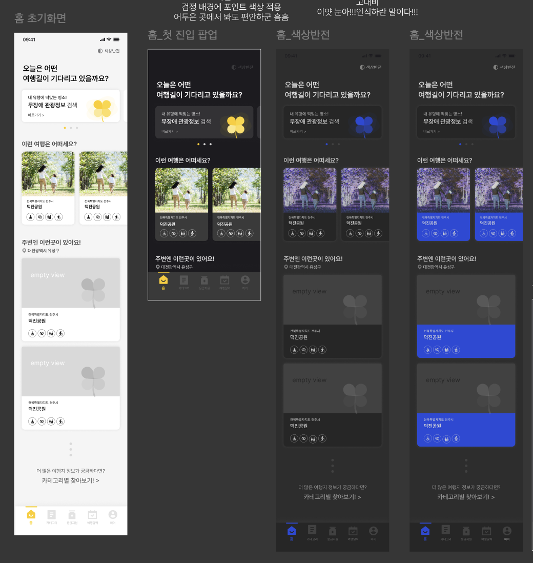Click vertical three-dot indicator on light screen
Screen dimensions: 533x563
coord(71,450)
